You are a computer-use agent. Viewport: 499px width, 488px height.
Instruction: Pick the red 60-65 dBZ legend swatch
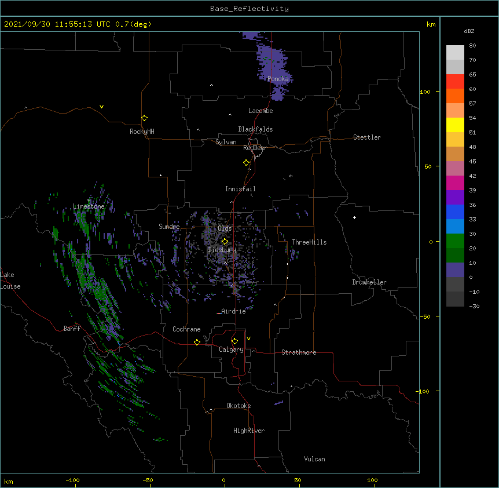[x=455, y=81]
